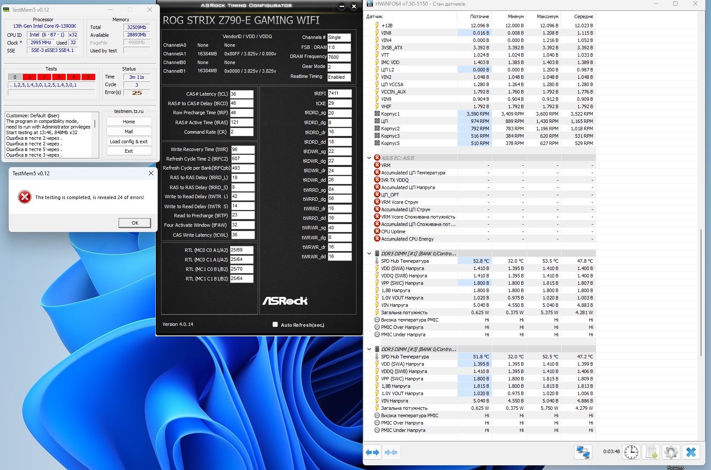Click the Мінімум column header
The height and width of the screenshot is (470, 711).
point(509,16)
